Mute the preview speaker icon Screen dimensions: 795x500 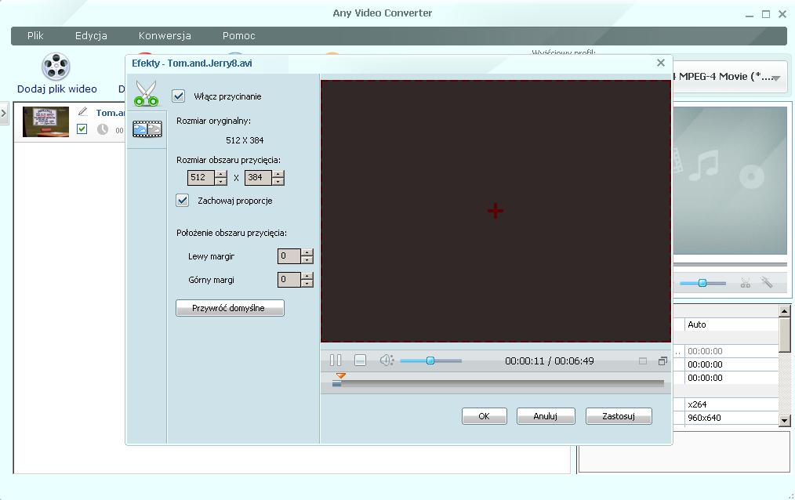pos(386,361)
